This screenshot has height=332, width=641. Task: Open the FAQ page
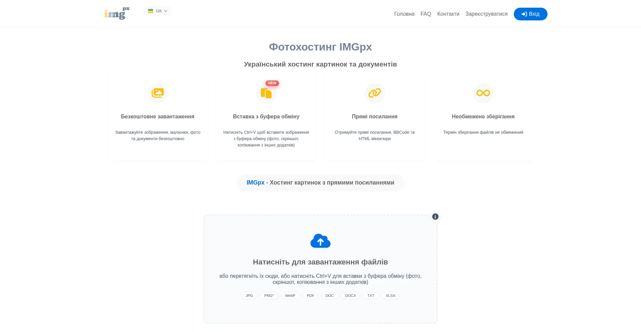(426, 14)
